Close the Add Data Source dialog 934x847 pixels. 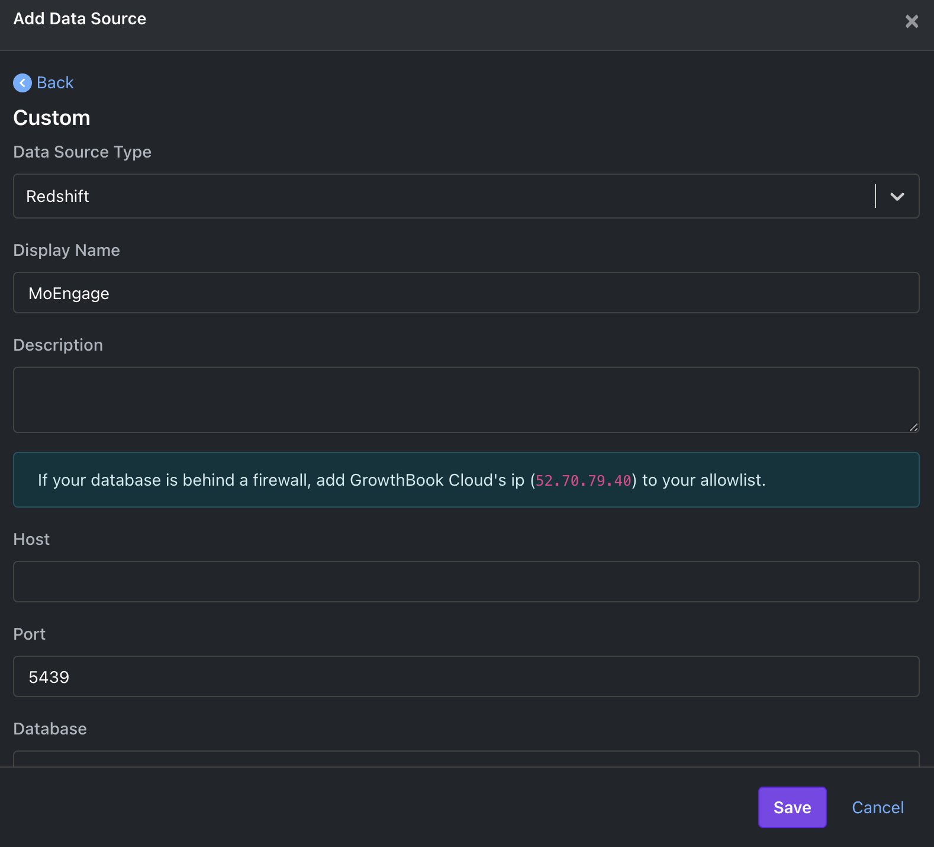point(912,21)
